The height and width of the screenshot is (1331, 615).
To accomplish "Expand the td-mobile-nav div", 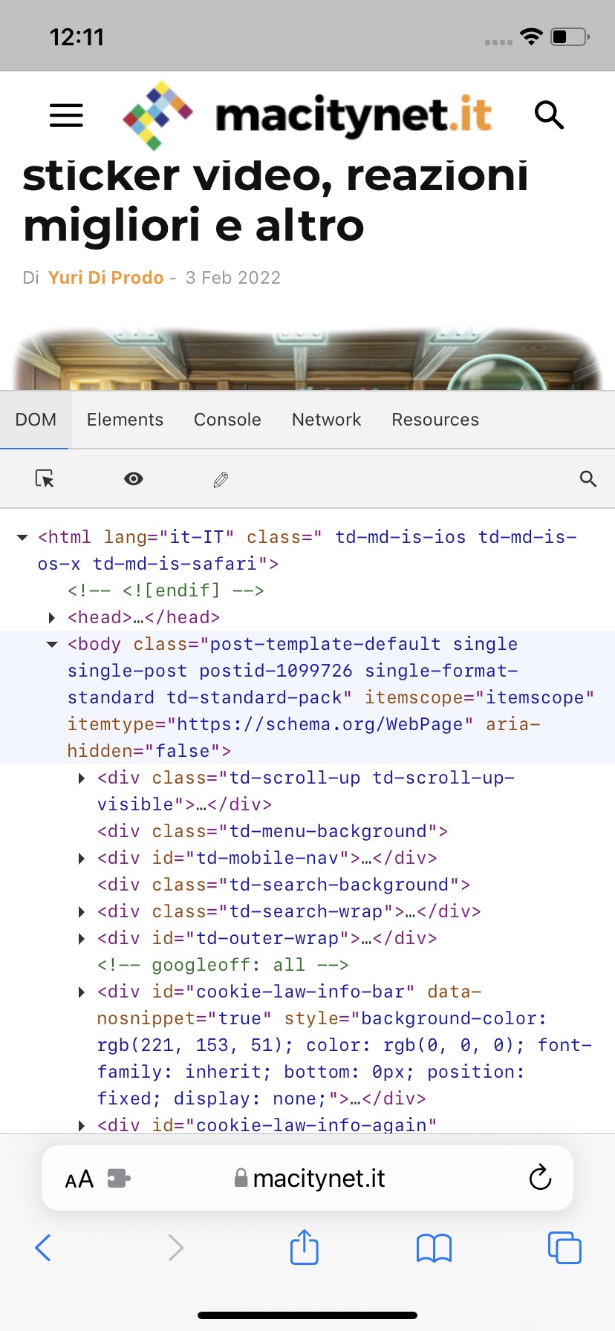I will click(x=81, y=858).
